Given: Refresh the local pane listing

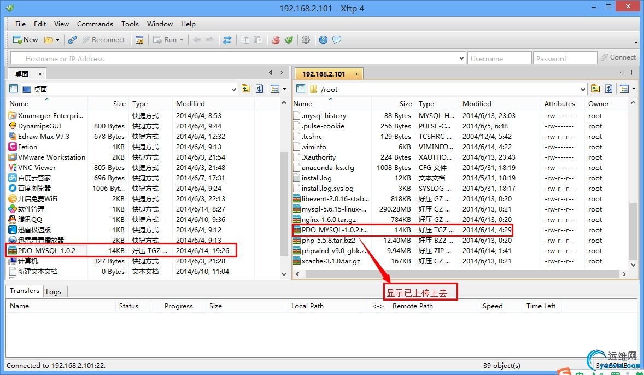Looking at the screenshot, I should (260, 89).
